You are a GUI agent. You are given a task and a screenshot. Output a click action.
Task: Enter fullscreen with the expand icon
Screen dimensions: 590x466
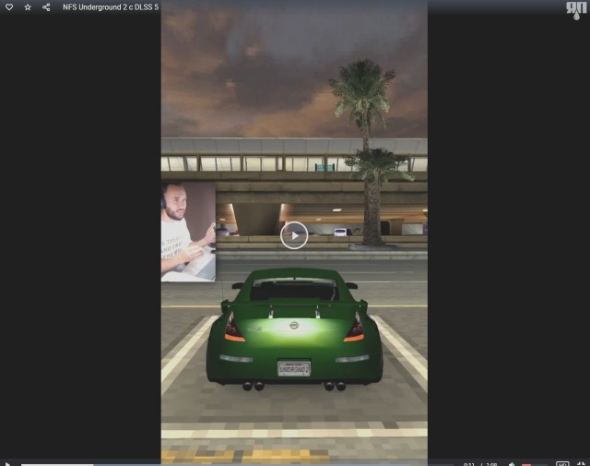click(581, 464)
